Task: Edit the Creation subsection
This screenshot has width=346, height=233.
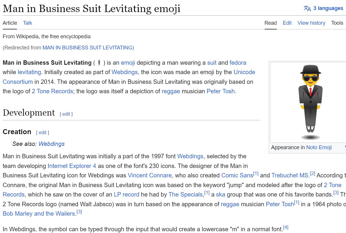Action: pyautogui.click(x=43, y=133)
